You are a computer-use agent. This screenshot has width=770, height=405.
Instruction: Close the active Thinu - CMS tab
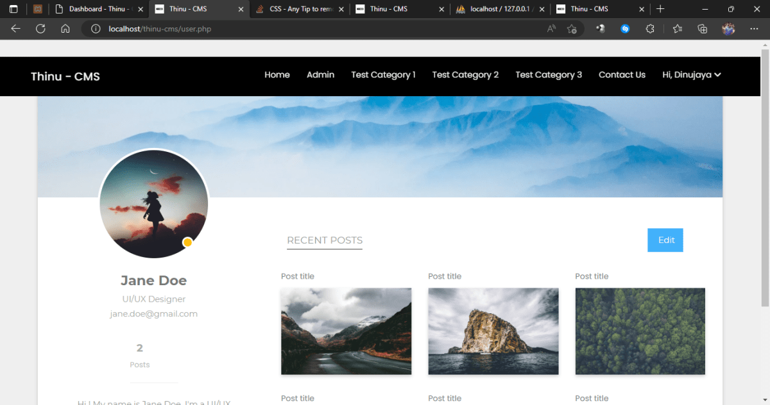241,9
